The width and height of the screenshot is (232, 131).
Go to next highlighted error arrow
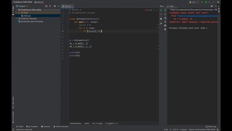157,10
